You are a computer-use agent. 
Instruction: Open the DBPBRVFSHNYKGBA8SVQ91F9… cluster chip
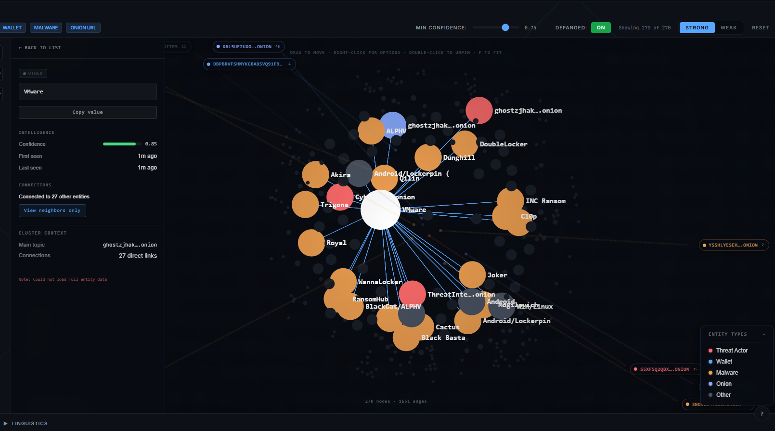pos(249,64)
